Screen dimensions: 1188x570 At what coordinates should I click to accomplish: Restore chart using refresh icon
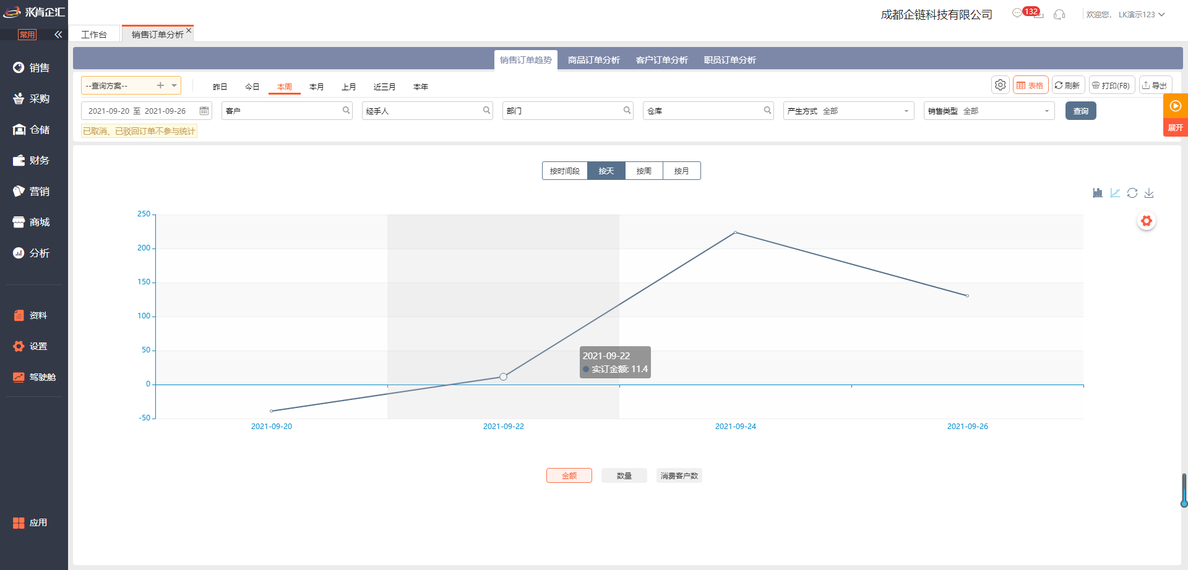[1132, 193]
